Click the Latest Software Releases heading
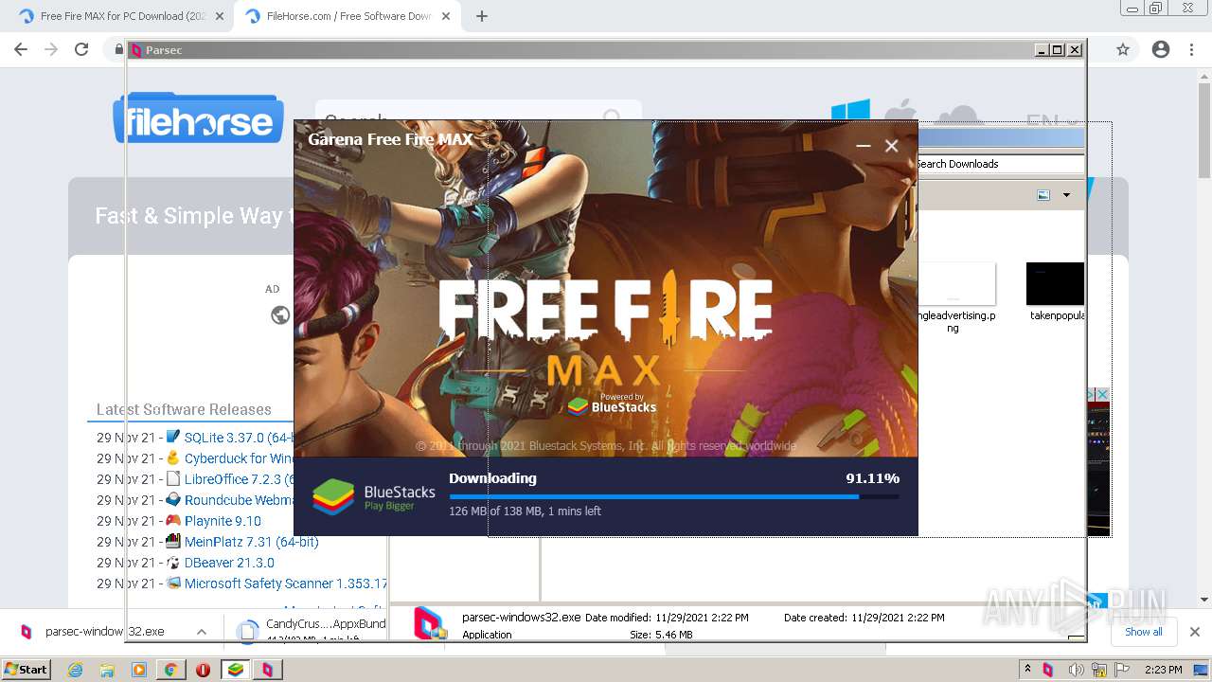Image resolution: width=1212 pixels, height=682 pixels. [184, 409]
